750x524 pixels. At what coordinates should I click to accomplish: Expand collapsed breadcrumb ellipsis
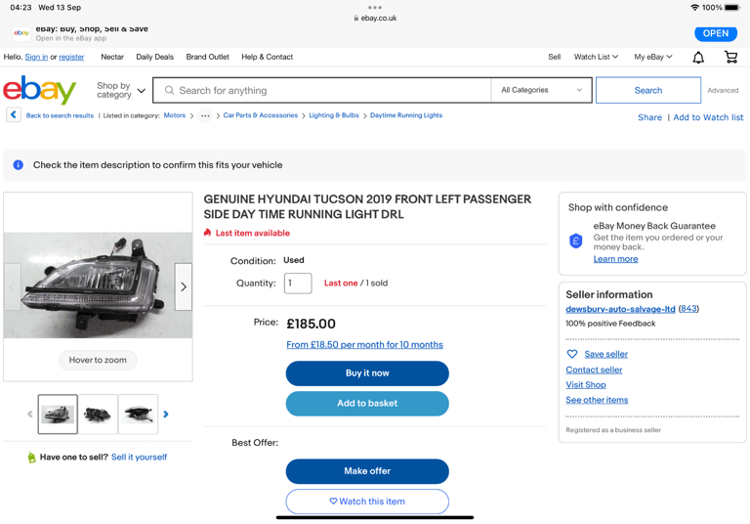click(205, 115)
